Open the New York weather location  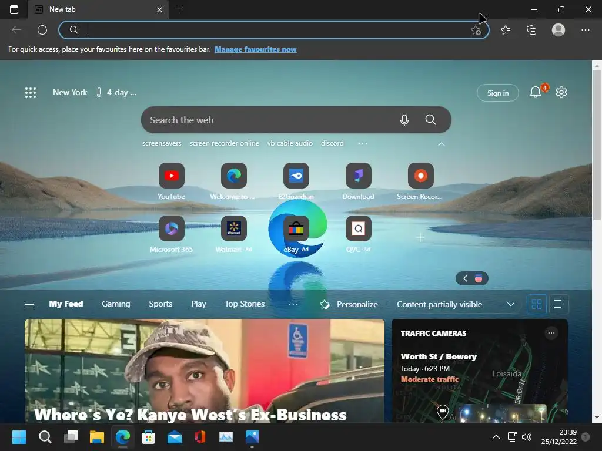coord(70,92)
